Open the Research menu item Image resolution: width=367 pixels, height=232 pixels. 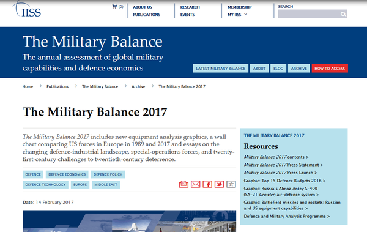pyautogui.click(x=190, y=7)
